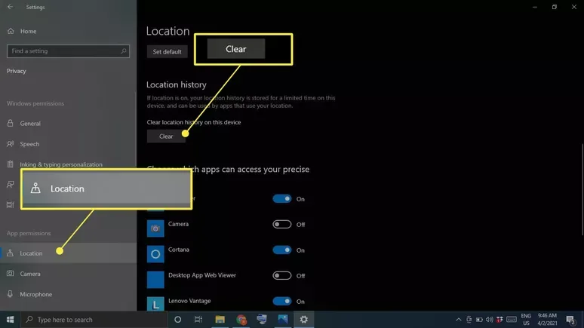Click the Set default button
Image resolution: width=584 pixels, height=328 pixels.
click(x=167, y=52)
